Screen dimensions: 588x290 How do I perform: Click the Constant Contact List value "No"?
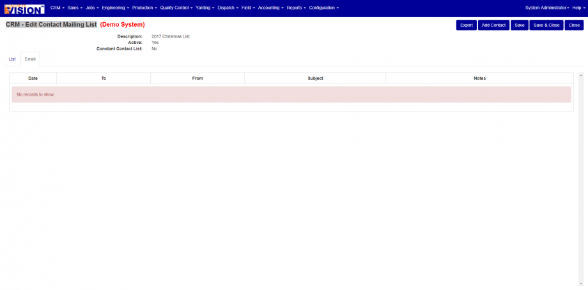point(154,49)
